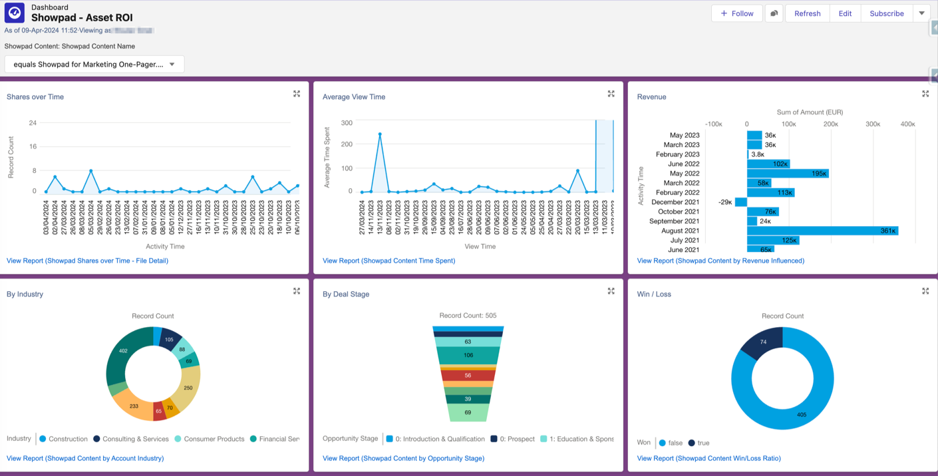Click the August 2021 361k revenue bar
The width and height of the screenshot is (938, 476).
click(822, 231)
